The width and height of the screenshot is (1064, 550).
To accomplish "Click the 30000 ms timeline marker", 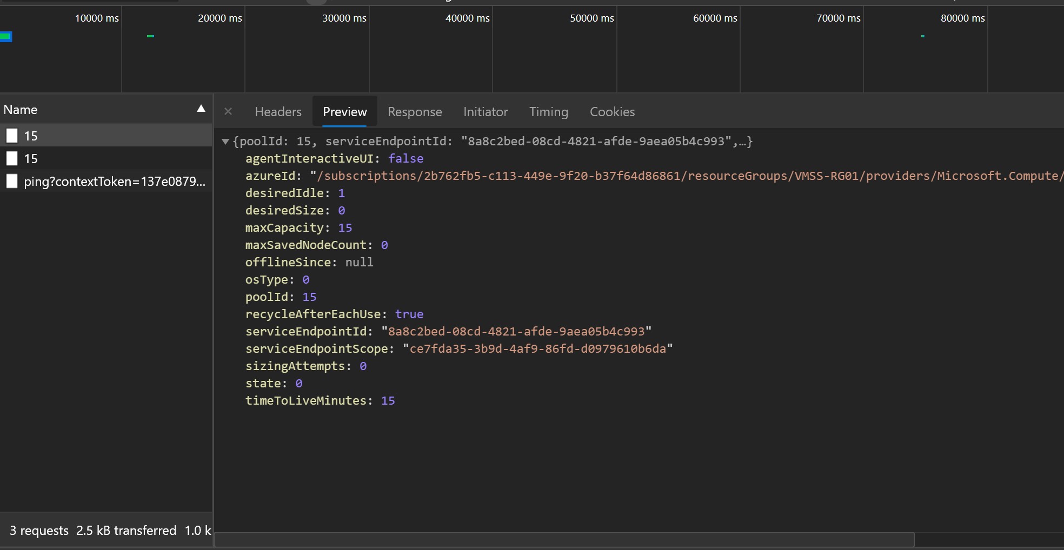I will [344, 18].
